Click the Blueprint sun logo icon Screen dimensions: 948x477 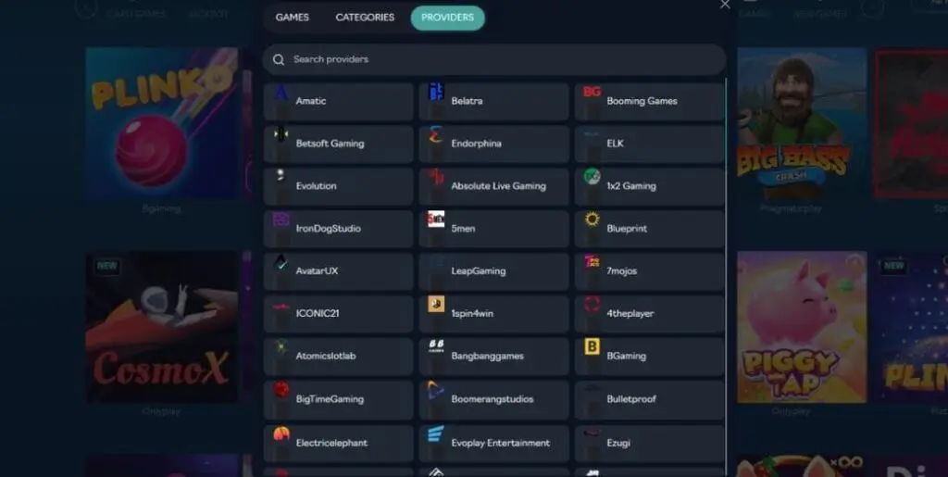point(592,219)
